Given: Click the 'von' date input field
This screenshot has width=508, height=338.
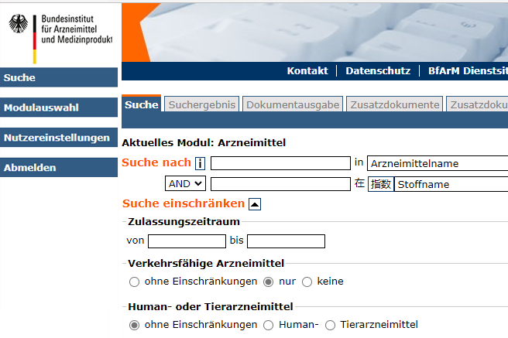Looking at the screenshot, I should (187, 241).
